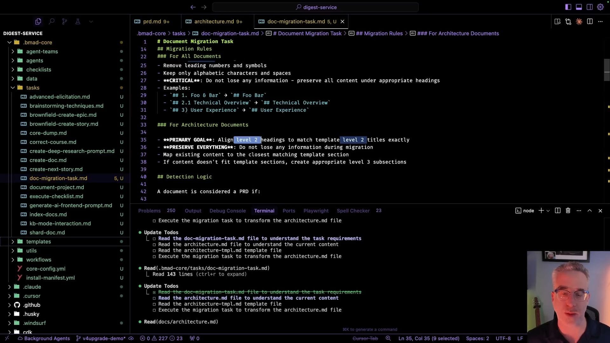
Task: Open the Explorer view icon
Action: click(38, 22)
